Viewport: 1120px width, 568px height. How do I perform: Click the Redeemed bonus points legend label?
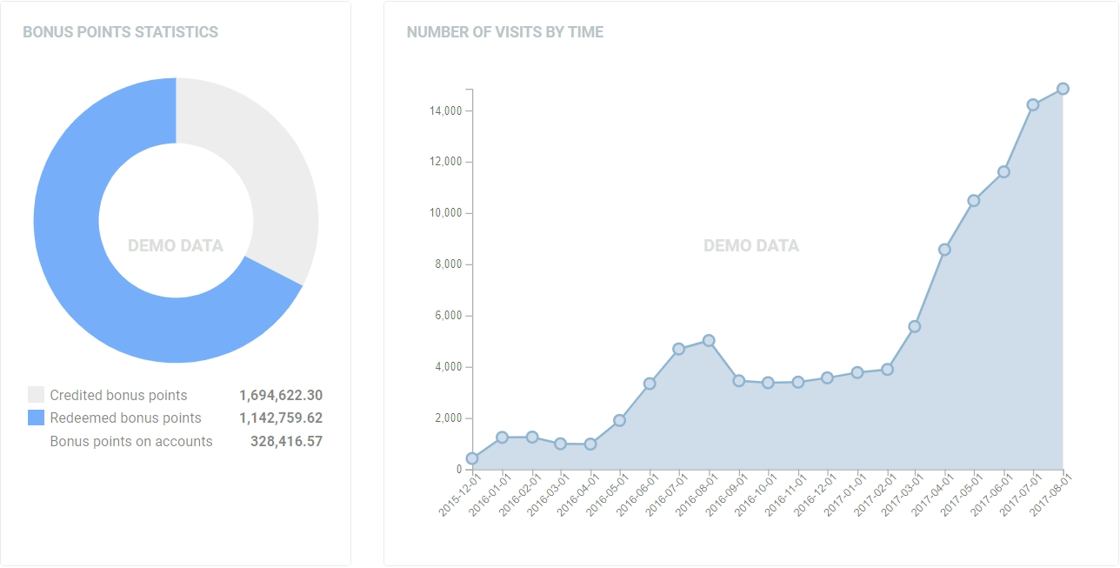point(125,418)
